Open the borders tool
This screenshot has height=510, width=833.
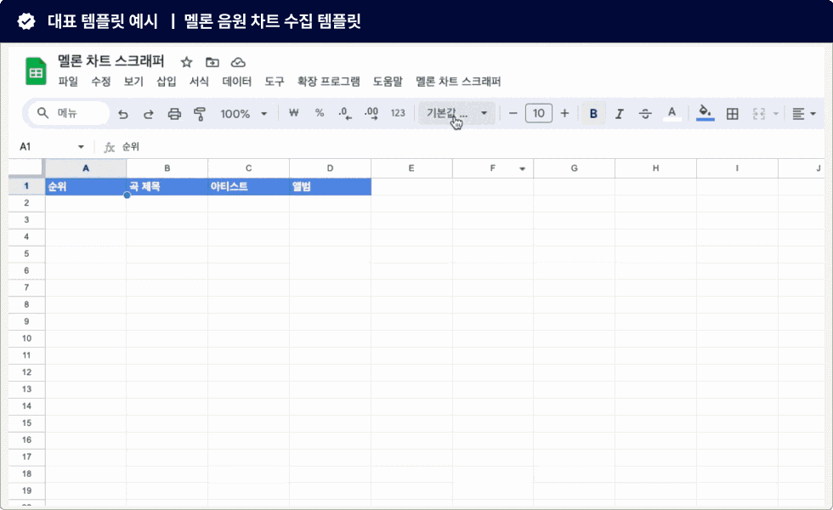[733, 114]
